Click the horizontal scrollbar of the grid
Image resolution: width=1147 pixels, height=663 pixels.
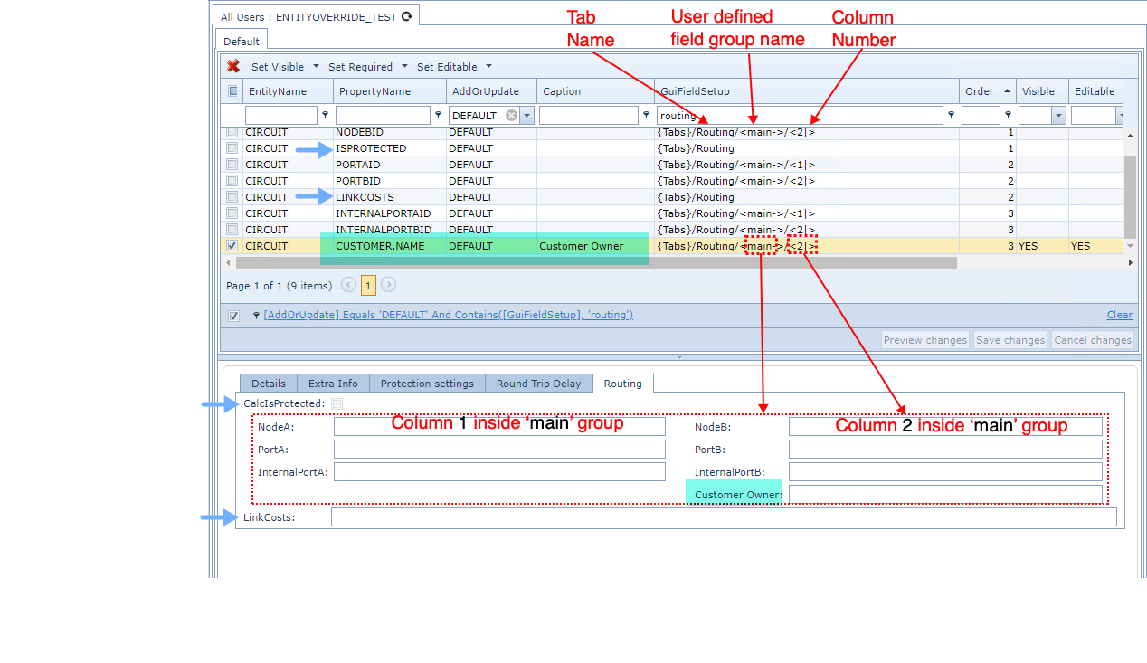point(595,263)
